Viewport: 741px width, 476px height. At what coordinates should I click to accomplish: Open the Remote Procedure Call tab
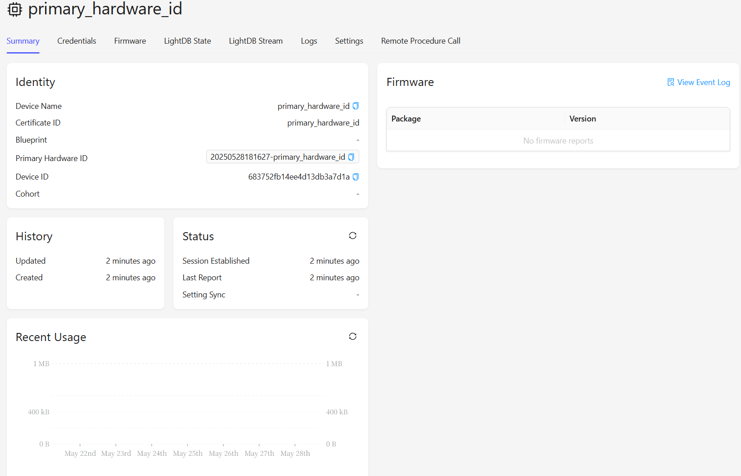pyautogui.click(x=420, y=41)
